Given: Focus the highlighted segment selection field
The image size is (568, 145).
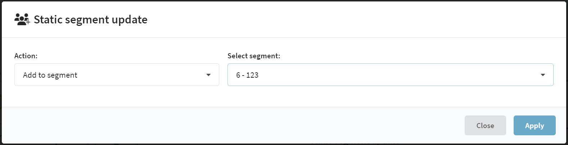Looking at the screenshot, I should click(x=390, y=75).
